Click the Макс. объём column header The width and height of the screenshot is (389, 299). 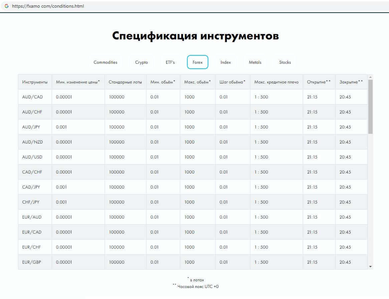point(197,82)
